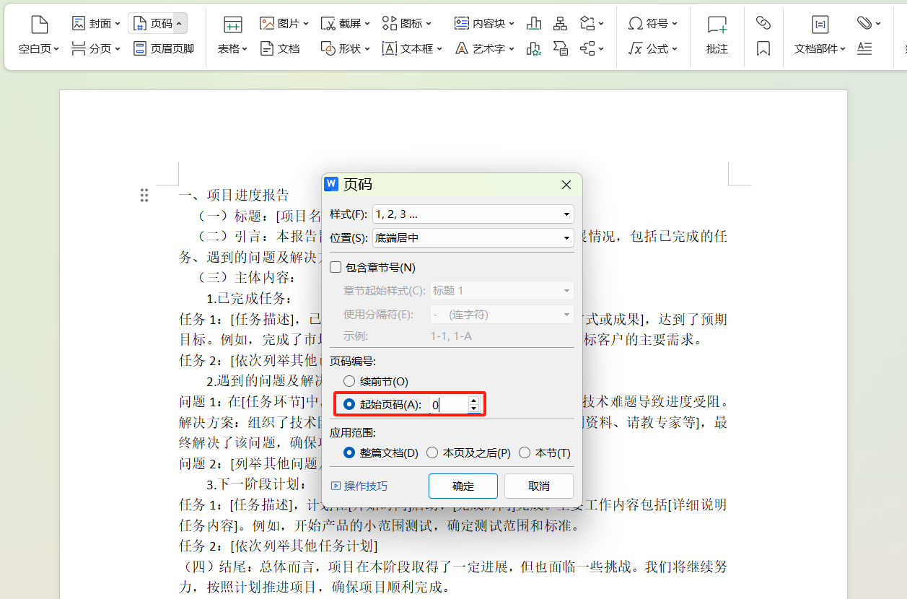This screenshot has width=907, height=599.
Task: Open the 样式 page number style dropdown
Action: tap(565, 214)
